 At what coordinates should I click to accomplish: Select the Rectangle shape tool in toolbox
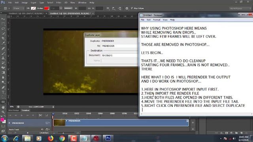pos(3,102)
